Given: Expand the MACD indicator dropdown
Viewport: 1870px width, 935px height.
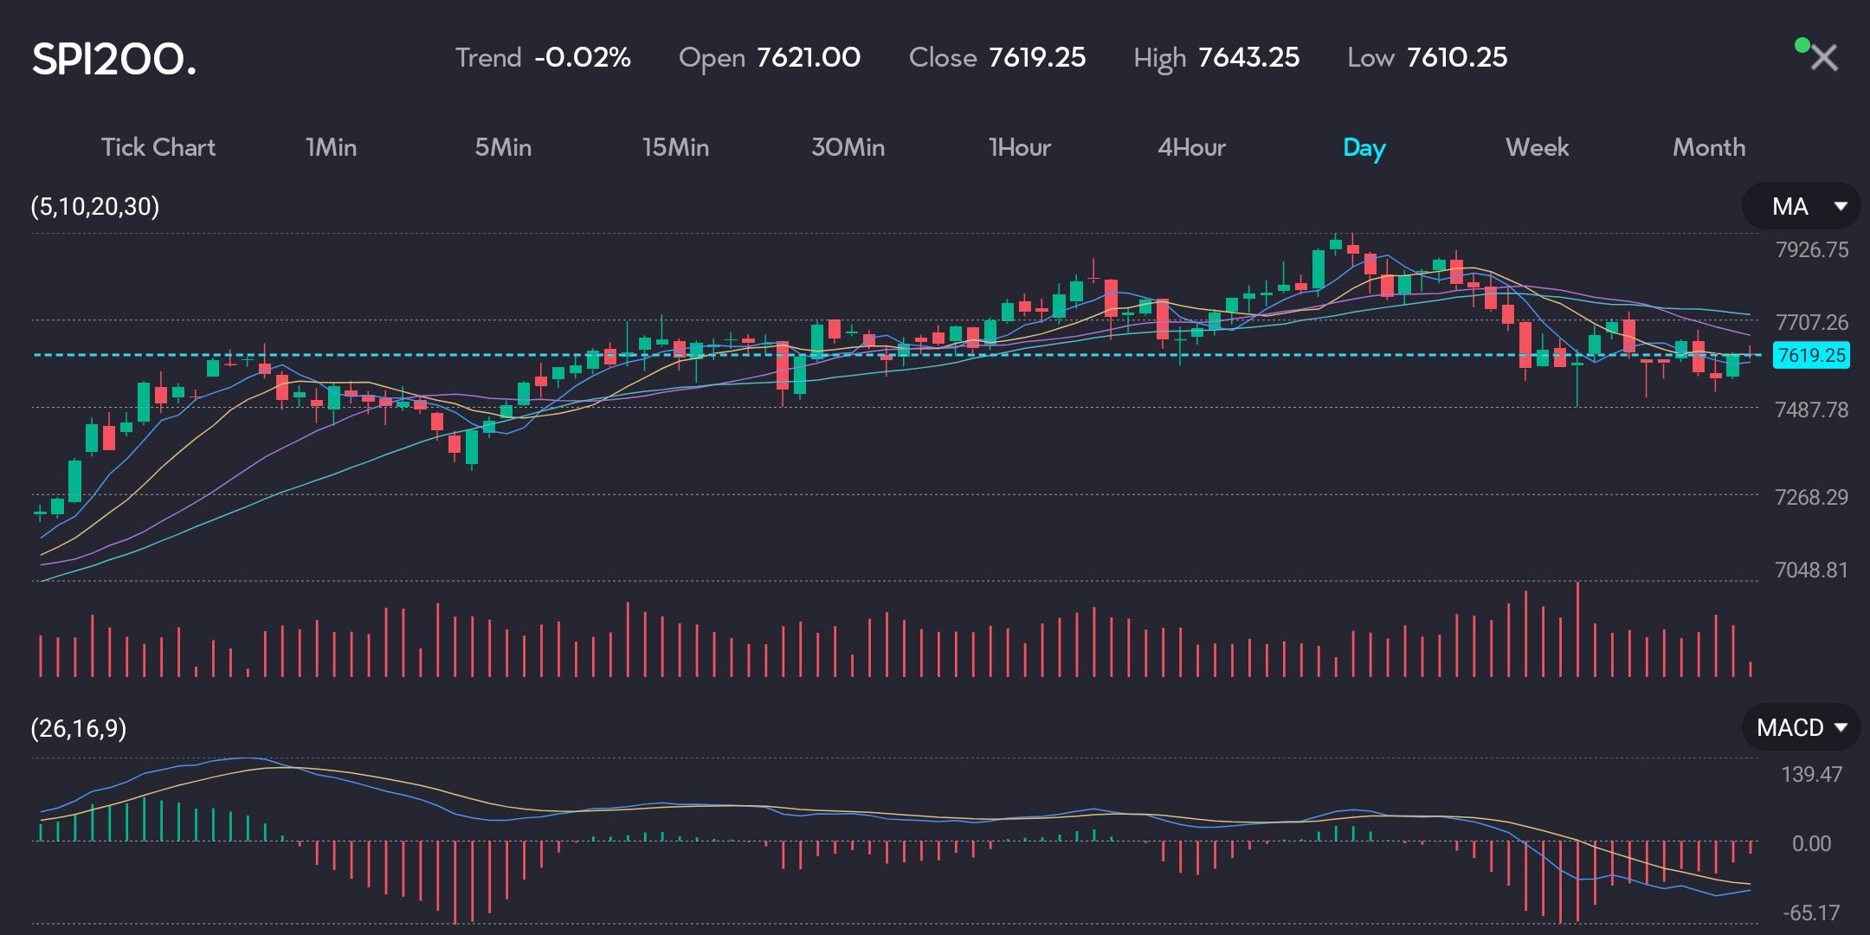Looking at the screenshot, I should point(1789,727).
